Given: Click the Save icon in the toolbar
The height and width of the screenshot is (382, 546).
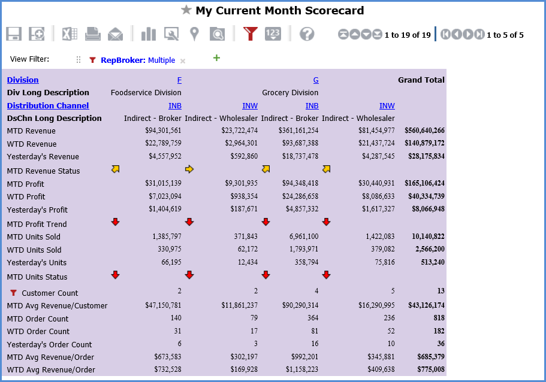Looking at the screenshot, I should point(14,34).
